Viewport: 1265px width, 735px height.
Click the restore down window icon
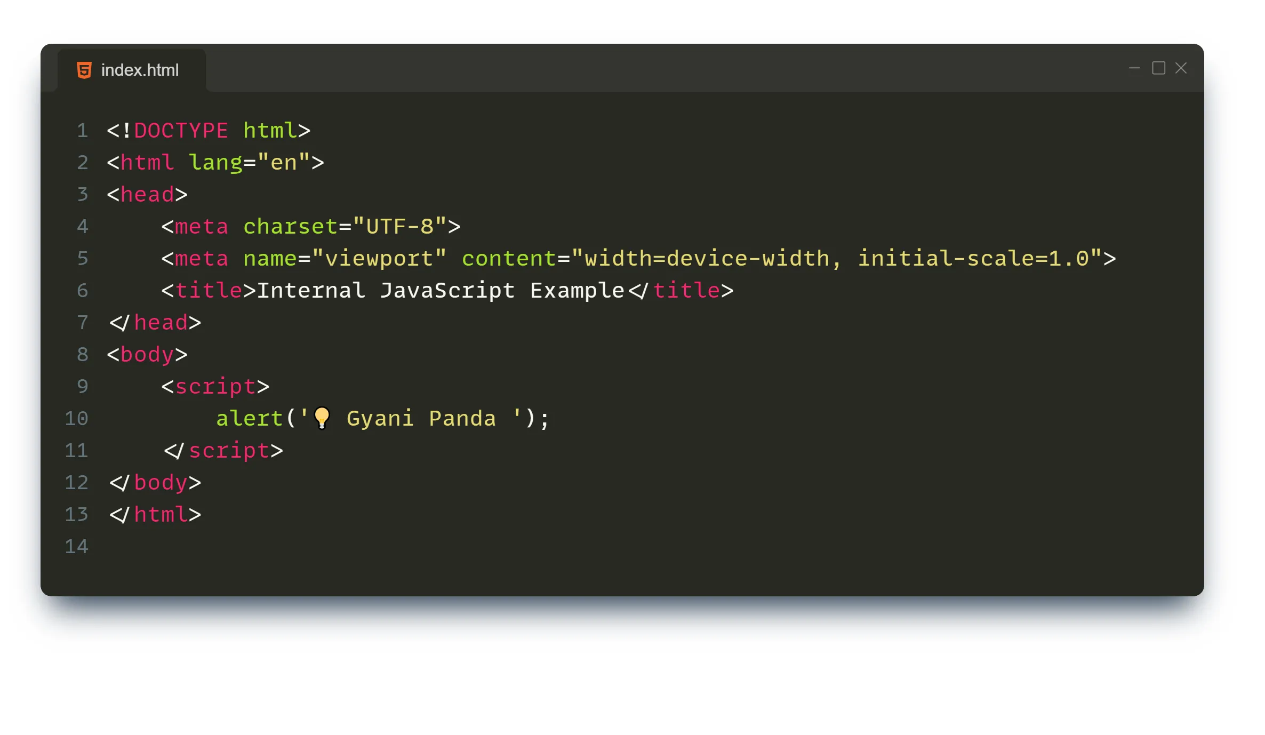pyautogui.click(x=1158, y=68)
